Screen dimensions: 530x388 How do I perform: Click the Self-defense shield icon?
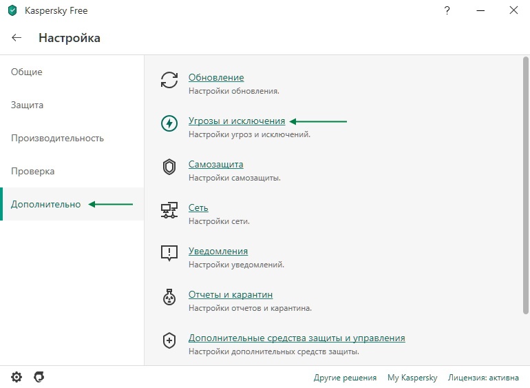point(169,167)
